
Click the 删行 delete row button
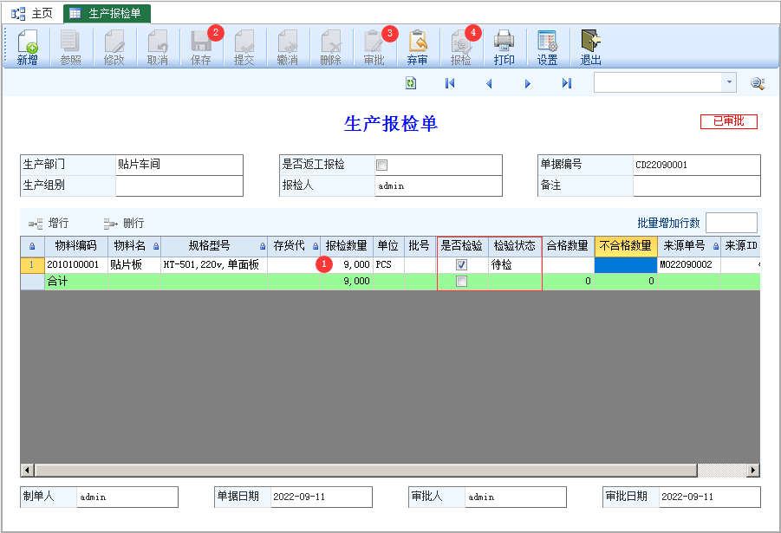tap(124, 223)
